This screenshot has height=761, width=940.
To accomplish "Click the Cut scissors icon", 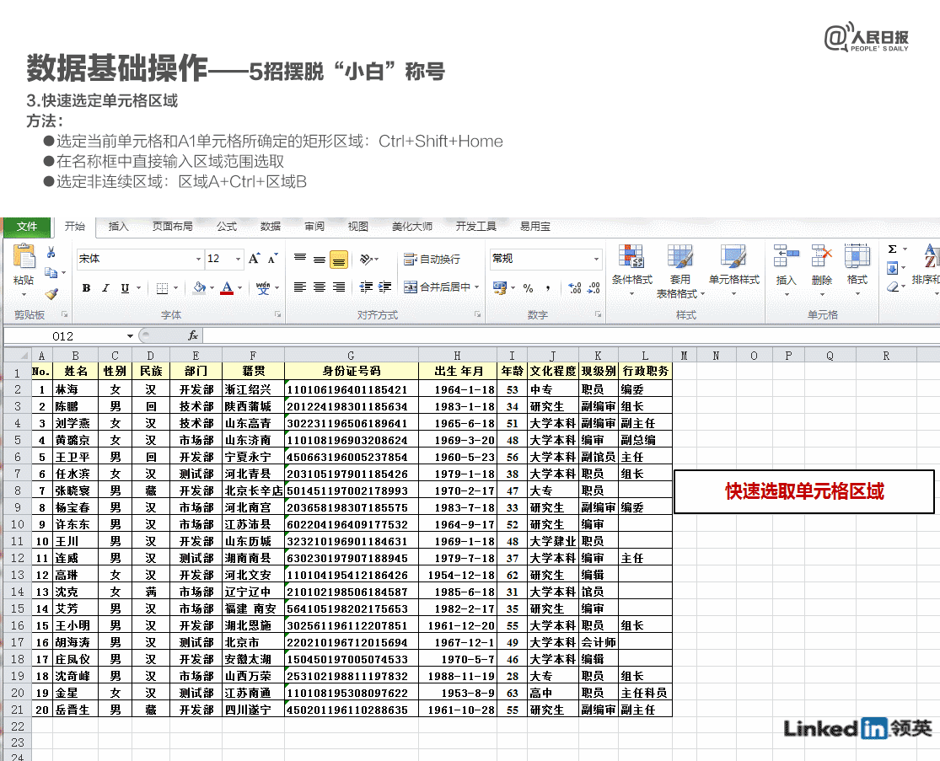I will [51, 252].
